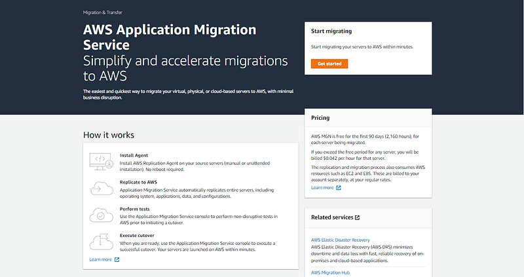Click the AWS DRS minimizes downtime description
The width and height of the screenshot is (524, 277).
367,254
